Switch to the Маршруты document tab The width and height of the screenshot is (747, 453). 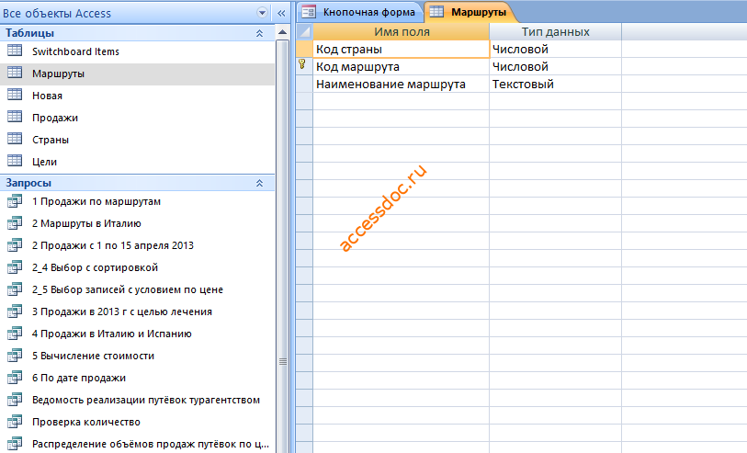(469, 12)
